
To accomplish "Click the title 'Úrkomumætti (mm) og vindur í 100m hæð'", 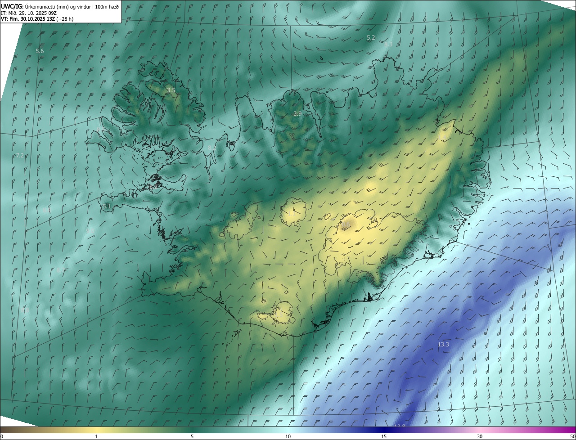I will 72,7.
